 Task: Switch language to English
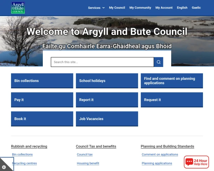(182, 7)
